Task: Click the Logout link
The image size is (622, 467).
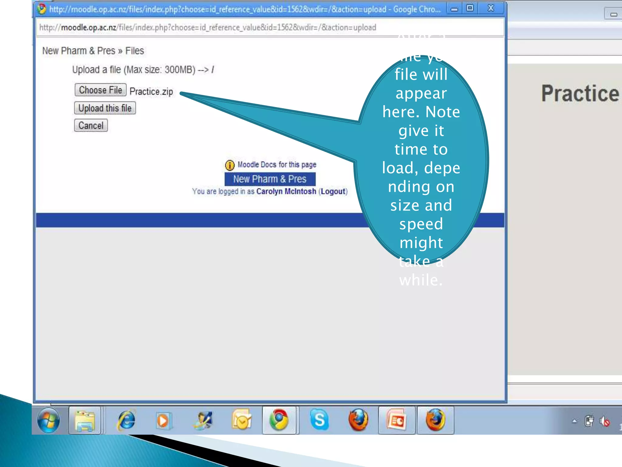Action: [x=333, y=192]
